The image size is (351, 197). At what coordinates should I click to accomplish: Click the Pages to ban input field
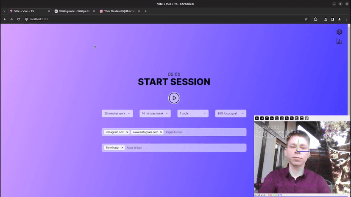coord(203,132)
